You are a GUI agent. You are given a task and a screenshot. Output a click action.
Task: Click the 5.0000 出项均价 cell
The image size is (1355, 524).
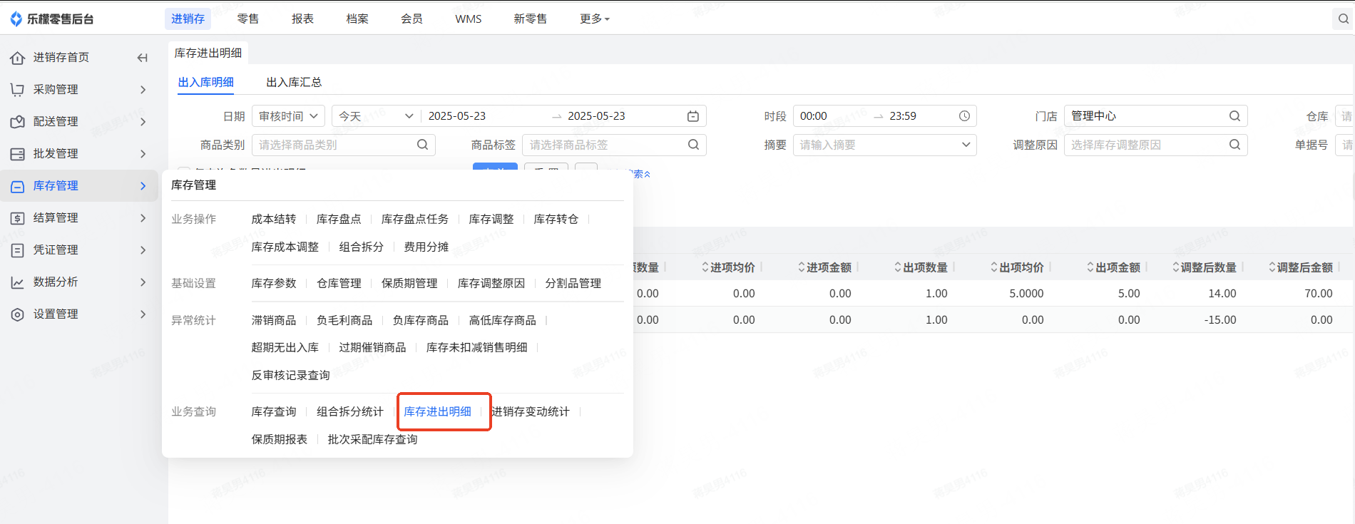click(1026, 294)
